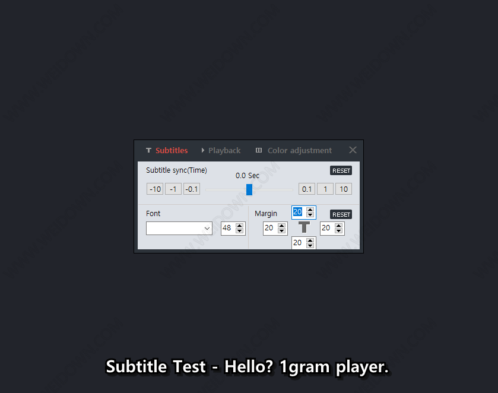Click the font size field showing 48
Image resolution: width=498 pixels, height=393 pixels.
[x=228, y=228]
